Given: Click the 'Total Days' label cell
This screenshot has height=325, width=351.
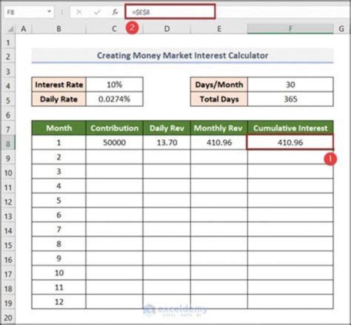Looking at the screenshot, I should 219,99.
